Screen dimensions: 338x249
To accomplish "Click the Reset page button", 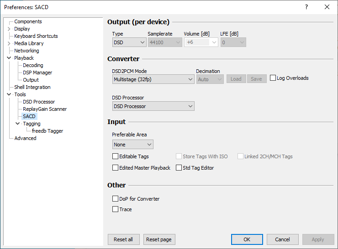I will [159, 239].
